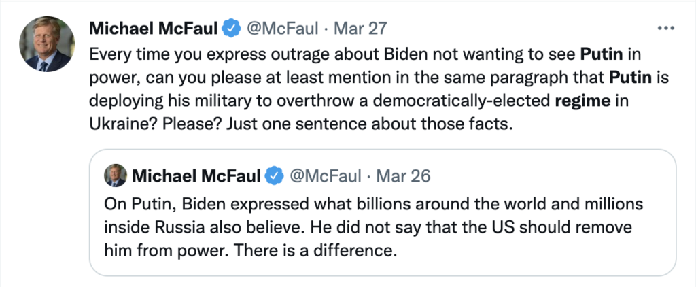
Task: Open the Michael McFaul name on main tweet
Action: (154, 30)
